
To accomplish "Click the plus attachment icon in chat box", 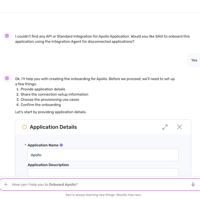I will tap(6, 184).
